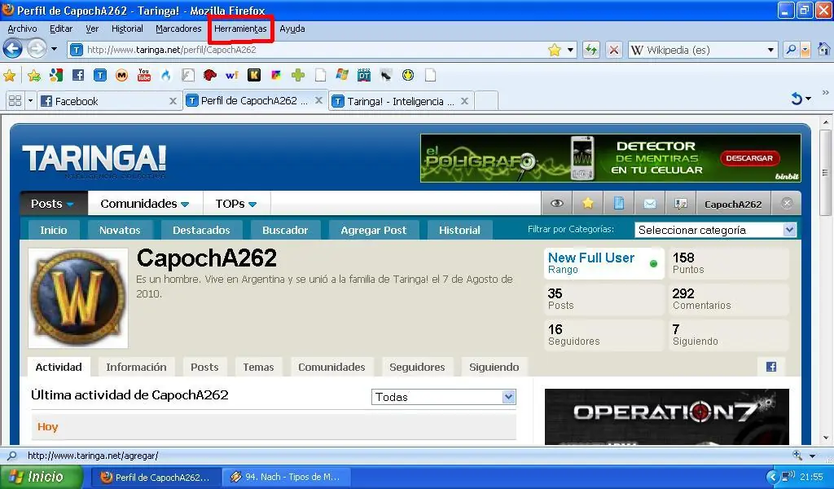The height and width of the screenshot is (489, 834).
Task: Undo closed tab with the blue arrow icon
Action: tap(797, 99)
